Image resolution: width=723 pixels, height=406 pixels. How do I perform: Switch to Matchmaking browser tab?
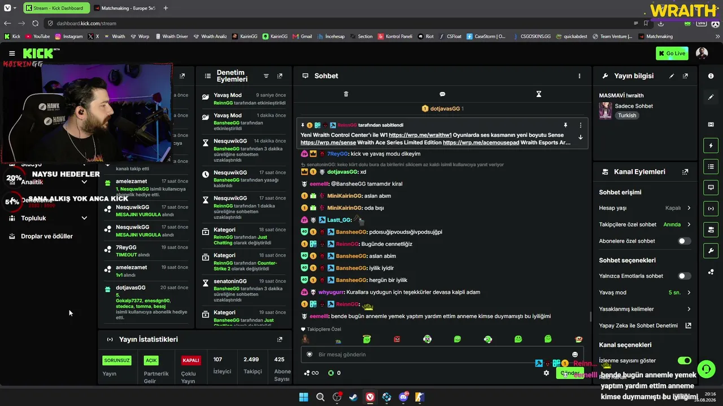coord(124,8)
